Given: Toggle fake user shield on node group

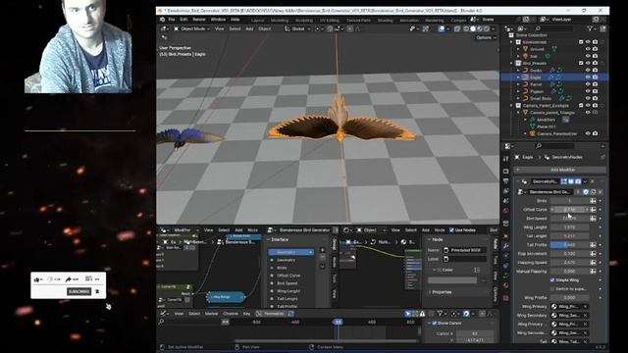Looking at the screenshot, I should pyautogui.click(x=586, y=192).
